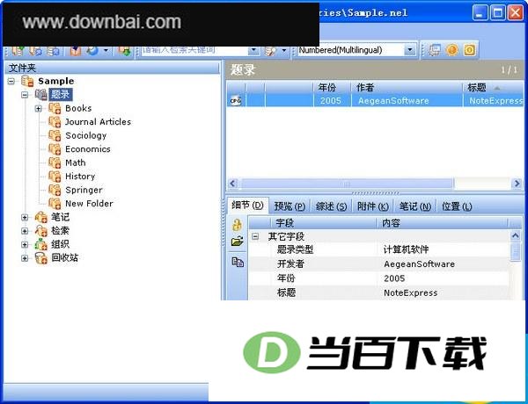Click the 组织 organize node icon
This screenshot has height=404, width=528.
click(x=41, y=244)
